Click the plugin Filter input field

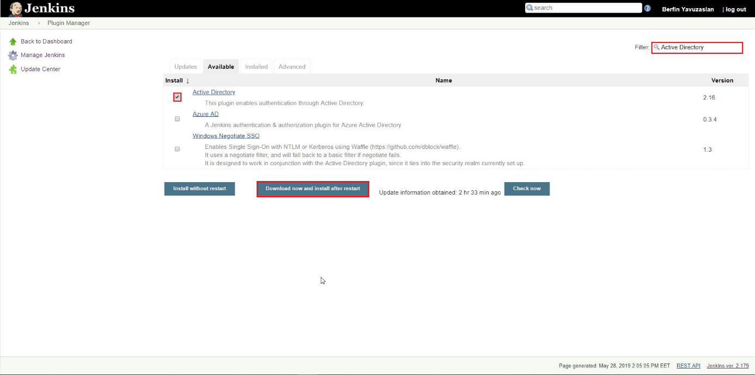pyautogui.click(x=697, y=47)
